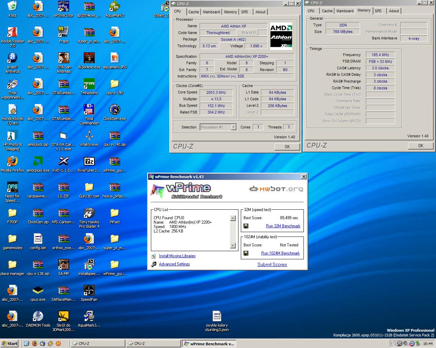Image resolution: width=436 pixels, height=348 pixels.
Task: Select the tk3online.exe desktop icon
Action: click(89, 61)
